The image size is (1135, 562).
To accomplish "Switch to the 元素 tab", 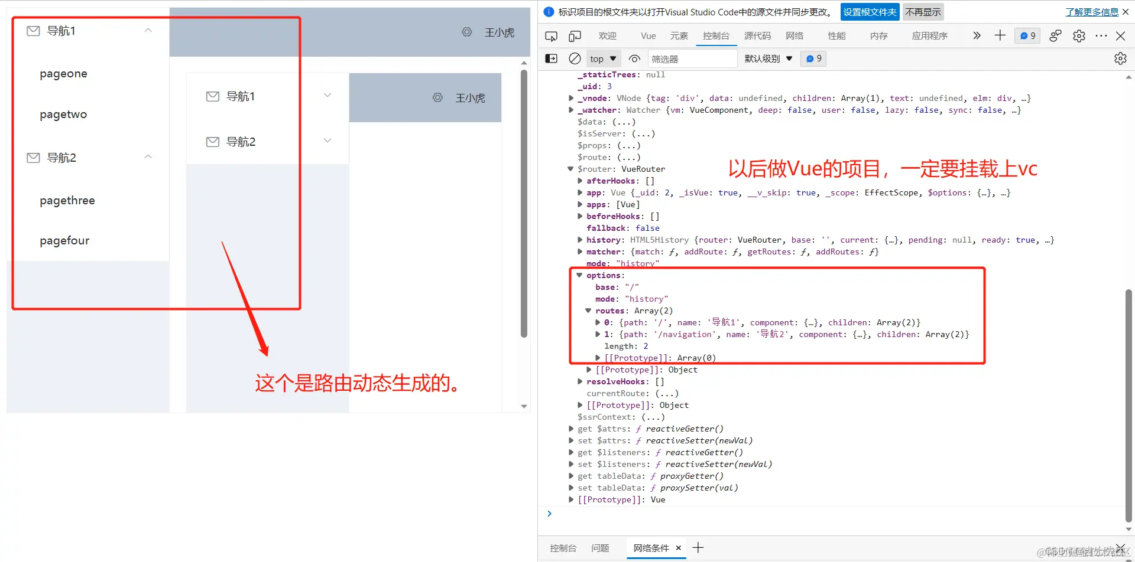I will coord(679,35).
